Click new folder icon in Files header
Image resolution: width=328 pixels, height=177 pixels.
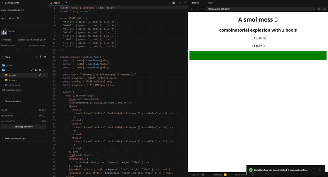coord(45,57)
